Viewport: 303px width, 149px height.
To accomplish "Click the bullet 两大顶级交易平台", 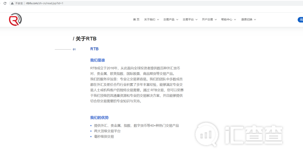I will (107, 131).
